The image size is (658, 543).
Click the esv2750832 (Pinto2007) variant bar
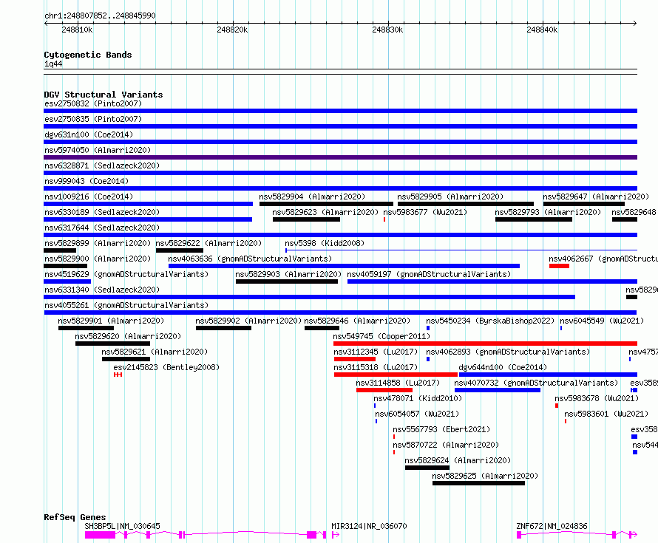coord(340,111)
